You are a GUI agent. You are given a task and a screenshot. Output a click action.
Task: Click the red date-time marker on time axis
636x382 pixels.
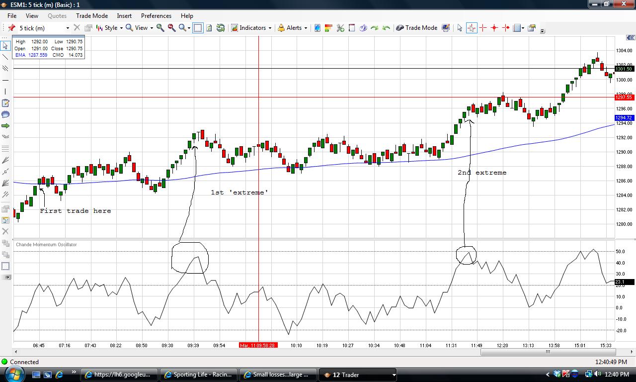(258, 345)
